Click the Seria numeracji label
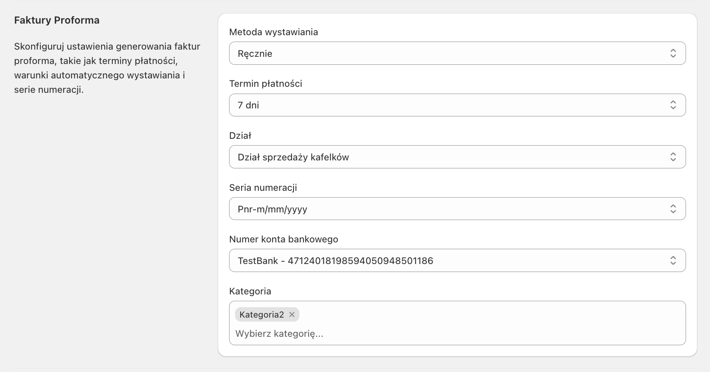The image size is (710, 372). tap(263, 188)
